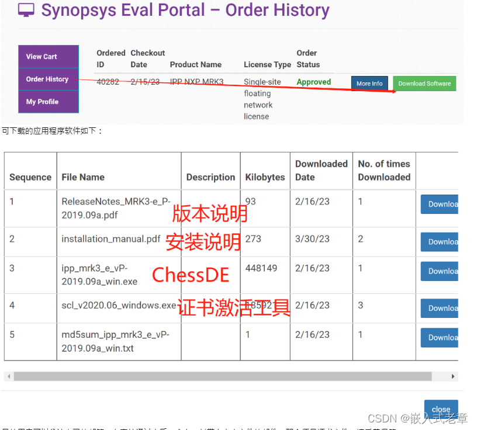Select Order History in sidebar

(49, 79)
